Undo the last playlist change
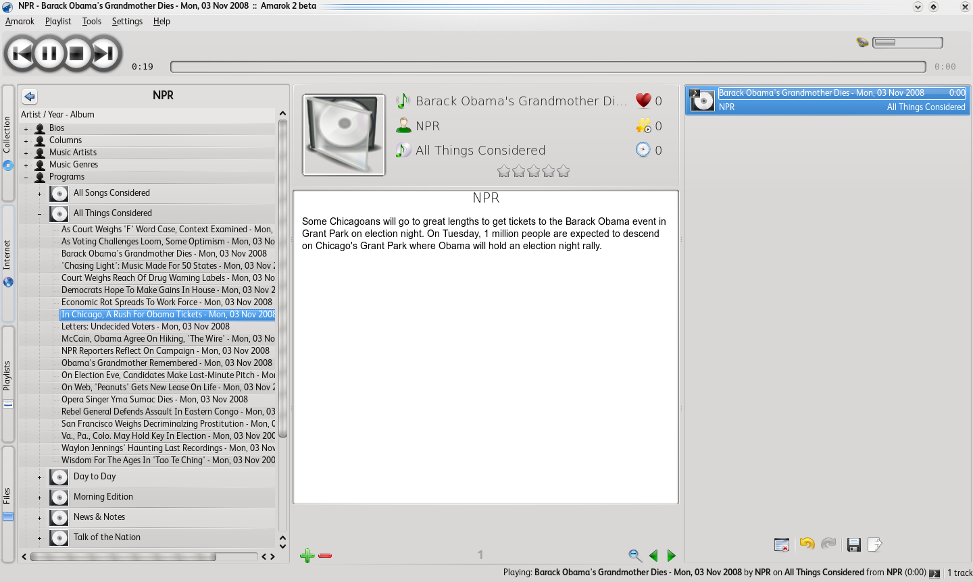Viewport: 973px width, 582px height. [x=807, y=544]
